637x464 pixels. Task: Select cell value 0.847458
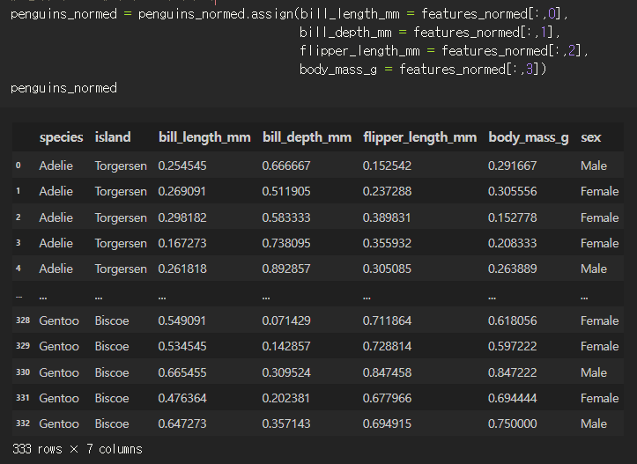pyautogui.click(x=387, y=372)
